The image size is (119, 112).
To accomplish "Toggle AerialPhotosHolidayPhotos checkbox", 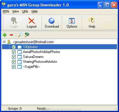I will click(14, 52).
